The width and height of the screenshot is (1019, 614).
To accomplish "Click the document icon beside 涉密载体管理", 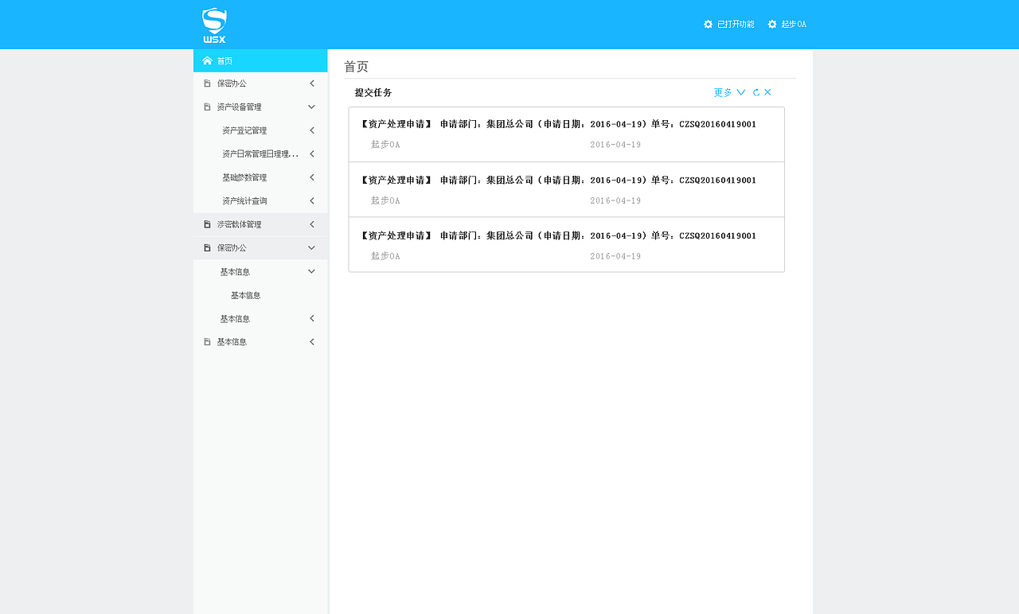I will point(207,224).
